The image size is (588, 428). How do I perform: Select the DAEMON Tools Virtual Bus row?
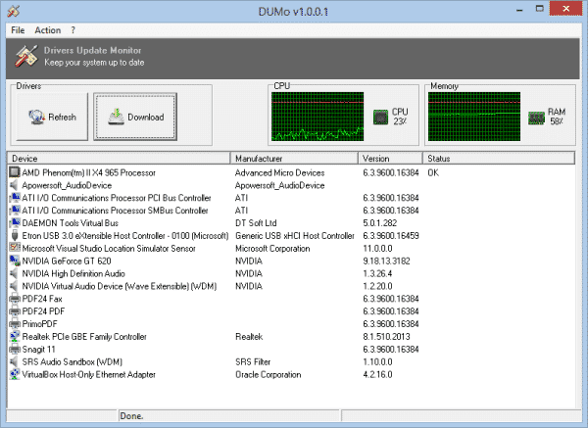[x=68, y=223]
